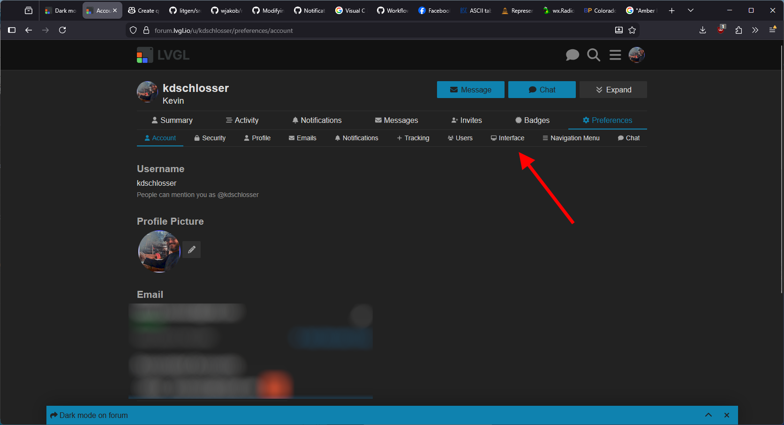Expand the user profile with Expand button

[613, 90]
